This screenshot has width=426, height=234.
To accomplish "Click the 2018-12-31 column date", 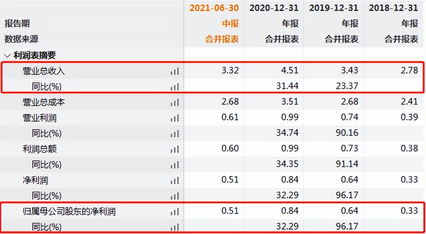I will [393, 8].
